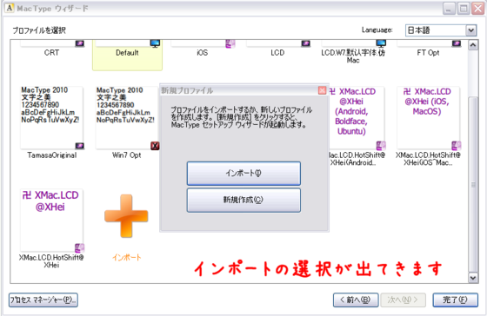Go back with < 前へ(B) button
The image size is (487, 316).
pos(356,300)
